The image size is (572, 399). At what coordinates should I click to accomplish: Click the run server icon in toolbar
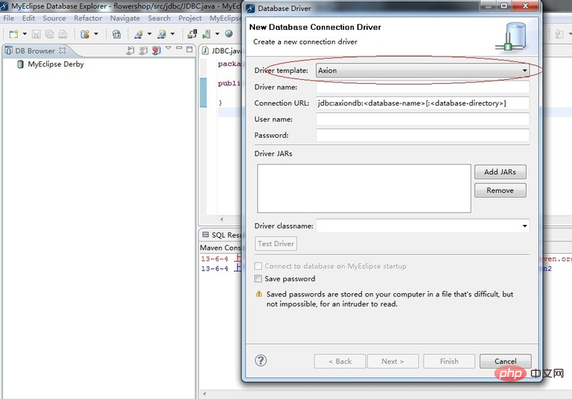pyautogui.click(x=206, y=34)
